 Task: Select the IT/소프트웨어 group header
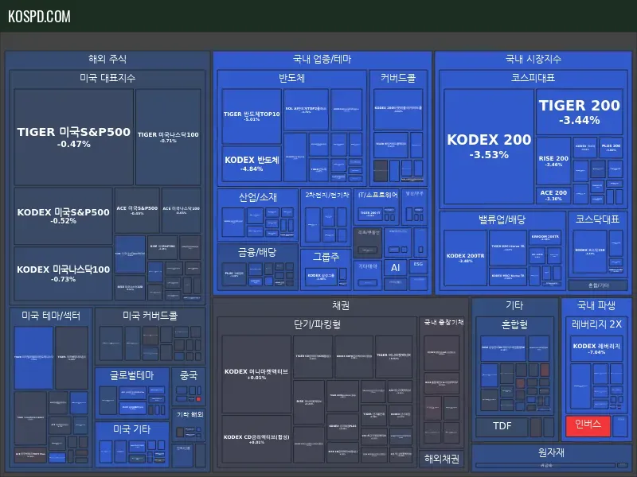click(377, 195)
